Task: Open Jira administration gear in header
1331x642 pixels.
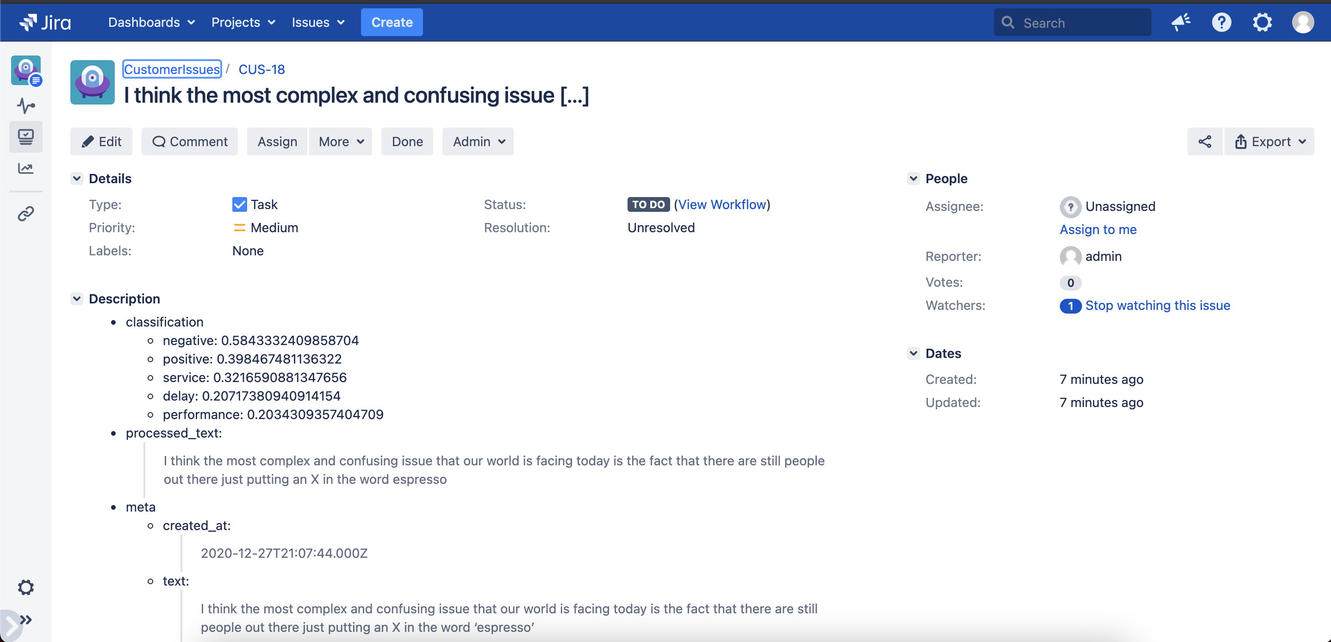Action: [x=1262, y=22]
